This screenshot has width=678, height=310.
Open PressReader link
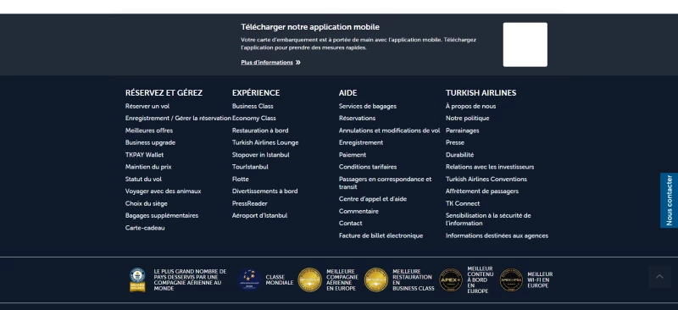(249, 203)
